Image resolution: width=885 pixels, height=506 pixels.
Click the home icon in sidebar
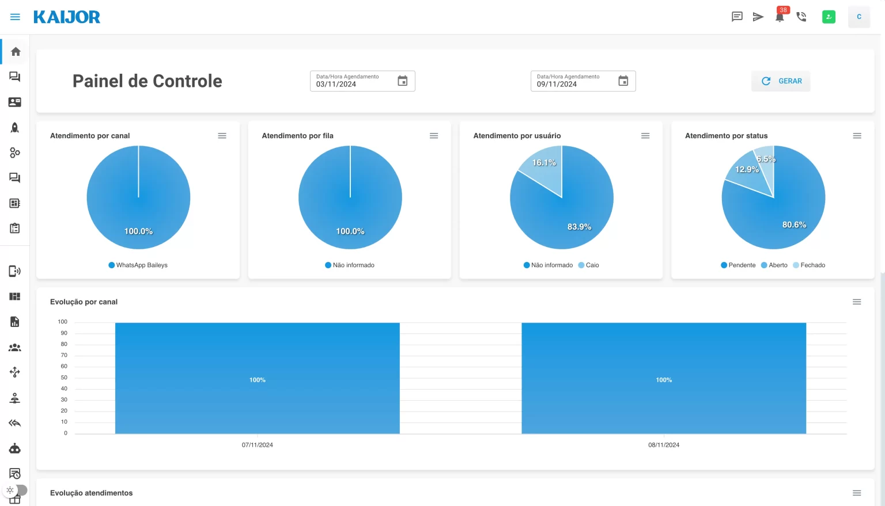16,52
